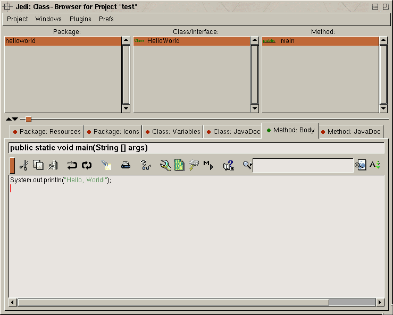
Task: Switch to Class: Variables tab
Action: [x=173, y=132]
